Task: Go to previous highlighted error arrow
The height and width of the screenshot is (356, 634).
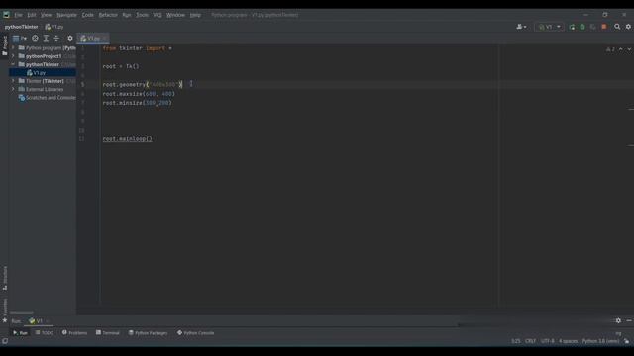Action: click(x=621, y=49)
